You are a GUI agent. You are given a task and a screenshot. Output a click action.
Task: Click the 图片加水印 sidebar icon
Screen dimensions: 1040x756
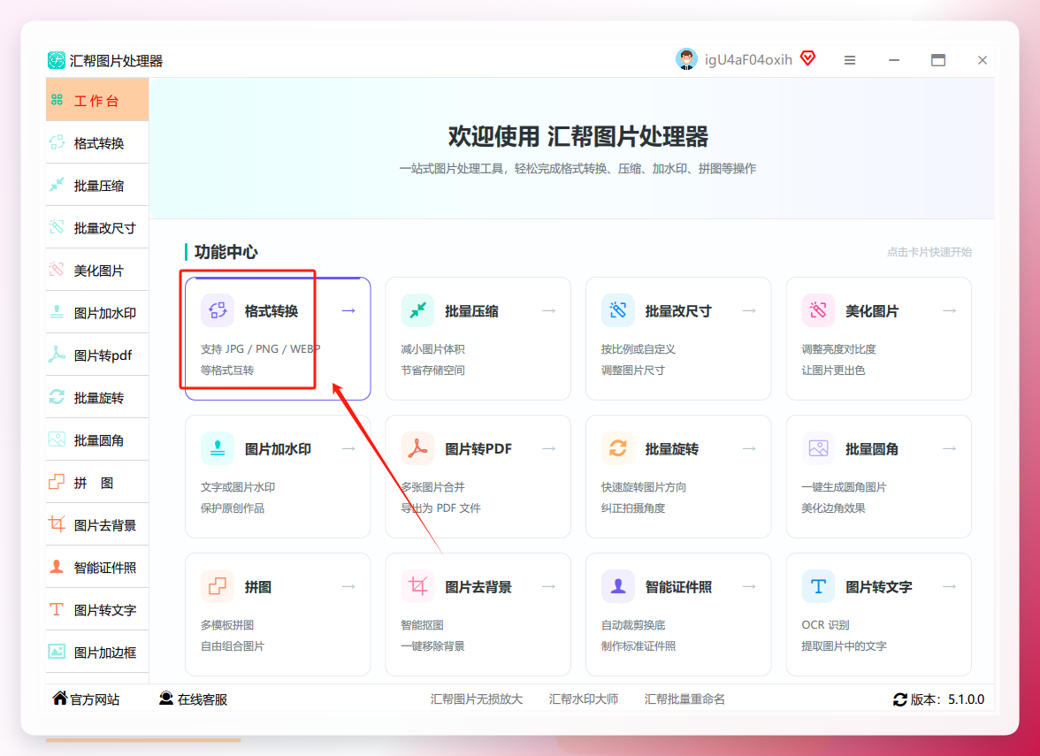[x=57, y=312]
